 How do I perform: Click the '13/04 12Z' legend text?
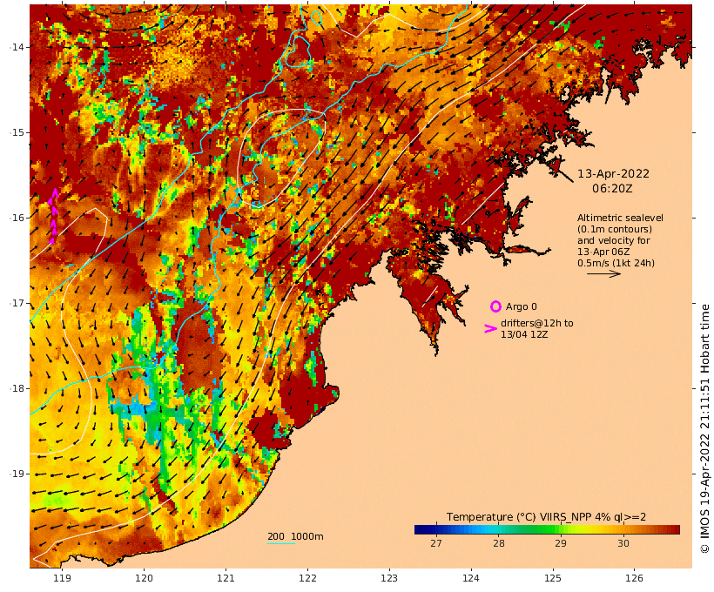click(x=524, y=334)
